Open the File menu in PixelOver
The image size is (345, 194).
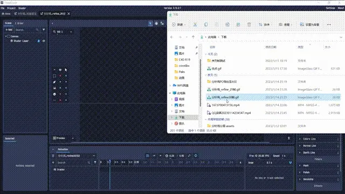click(x=3, y=8)
